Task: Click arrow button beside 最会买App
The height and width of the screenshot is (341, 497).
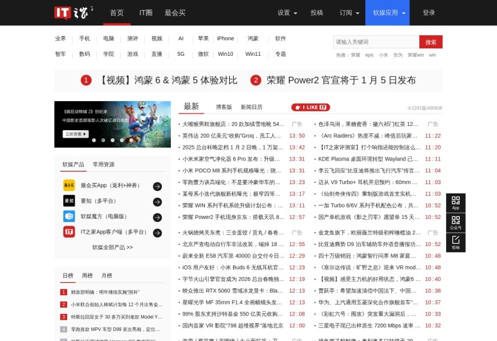Action: (157, 187)
